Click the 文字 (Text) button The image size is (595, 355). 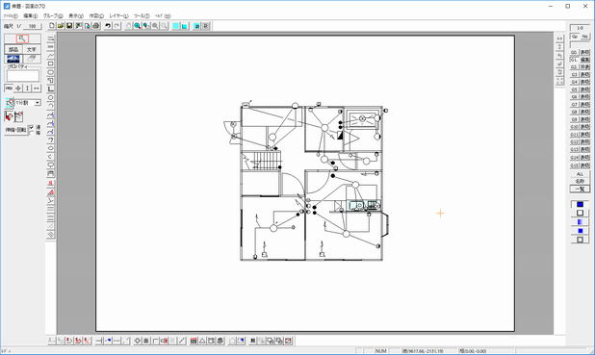pyautogui.click(x=32, y=50)
